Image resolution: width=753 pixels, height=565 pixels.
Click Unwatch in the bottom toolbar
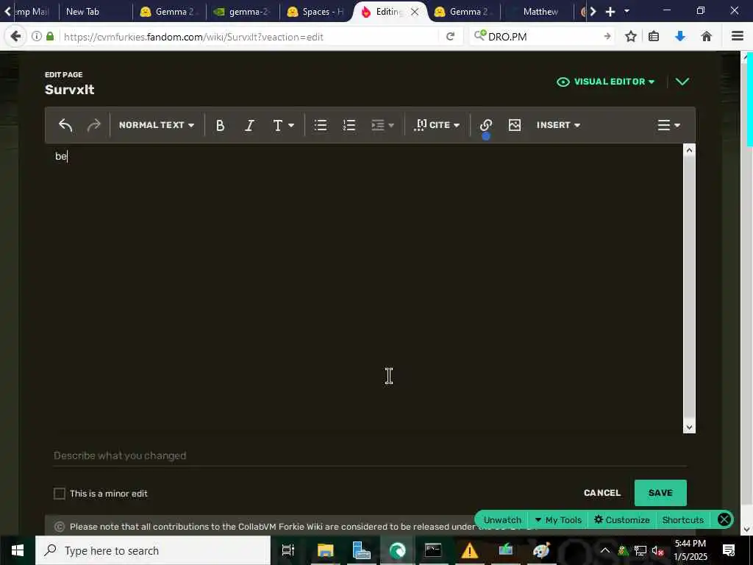(502, 520)
